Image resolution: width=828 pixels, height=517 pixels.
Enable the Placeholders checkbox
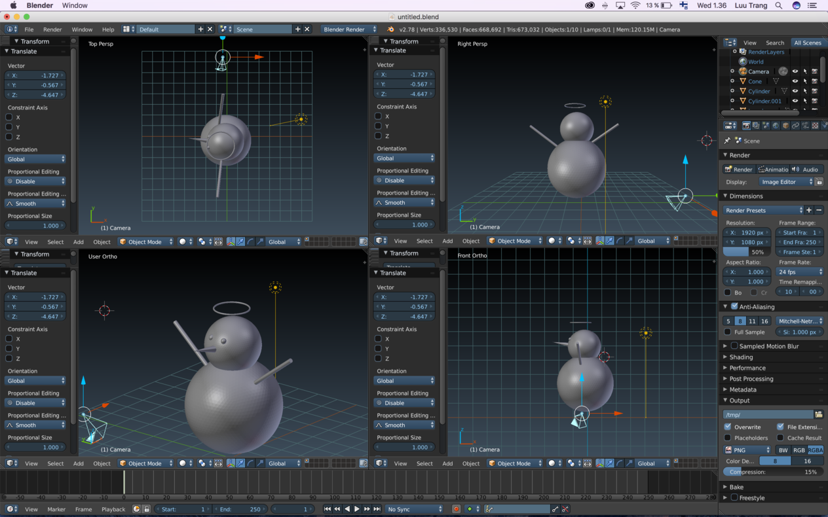(x=728, y=438)
